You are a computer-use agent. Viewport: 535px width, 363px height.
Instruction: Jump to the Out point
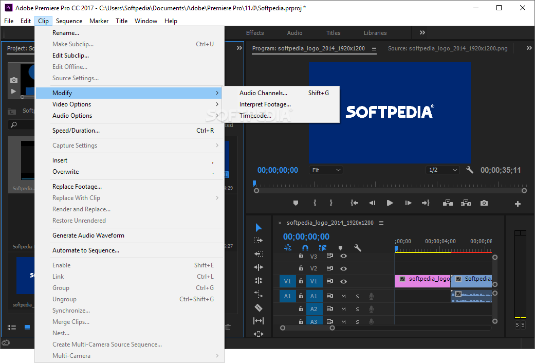point(426,203)
